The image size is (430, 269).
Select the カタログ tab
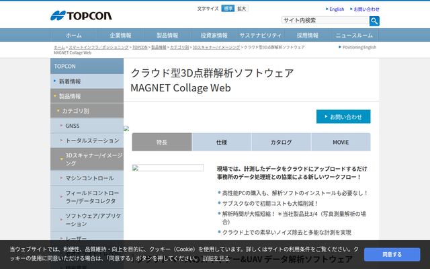click(x=282, y=142)
